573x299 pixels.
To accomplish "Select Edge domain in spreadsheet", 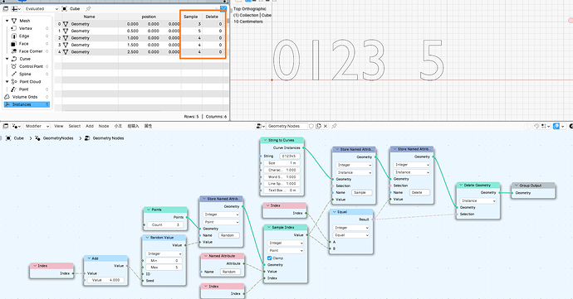I will (24, 36).
